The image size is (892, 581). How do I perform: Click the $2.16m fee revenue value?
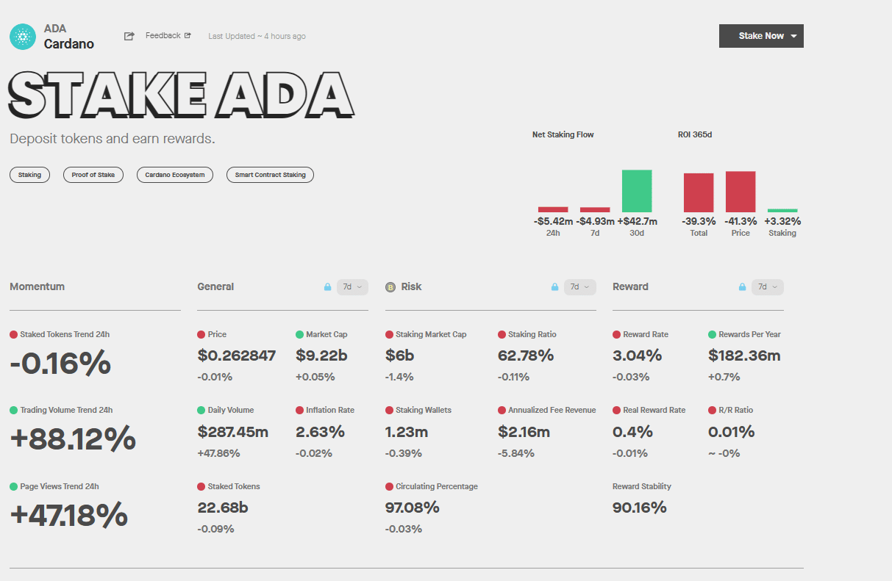[x=524, y=432]
